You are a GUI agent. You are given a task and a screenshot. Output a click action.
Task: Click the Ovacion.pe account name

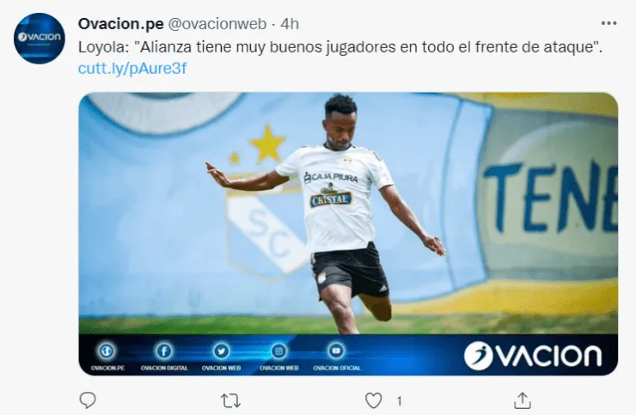[121, 24]
